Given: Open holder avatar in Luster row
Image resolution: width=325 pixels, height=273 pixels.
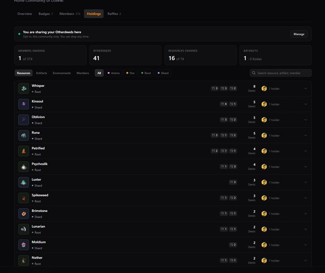Looking at the screenshot, I should point(264,182).
